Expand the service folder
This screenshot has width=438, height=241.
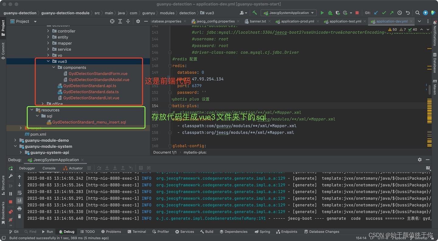coord(48,49)
